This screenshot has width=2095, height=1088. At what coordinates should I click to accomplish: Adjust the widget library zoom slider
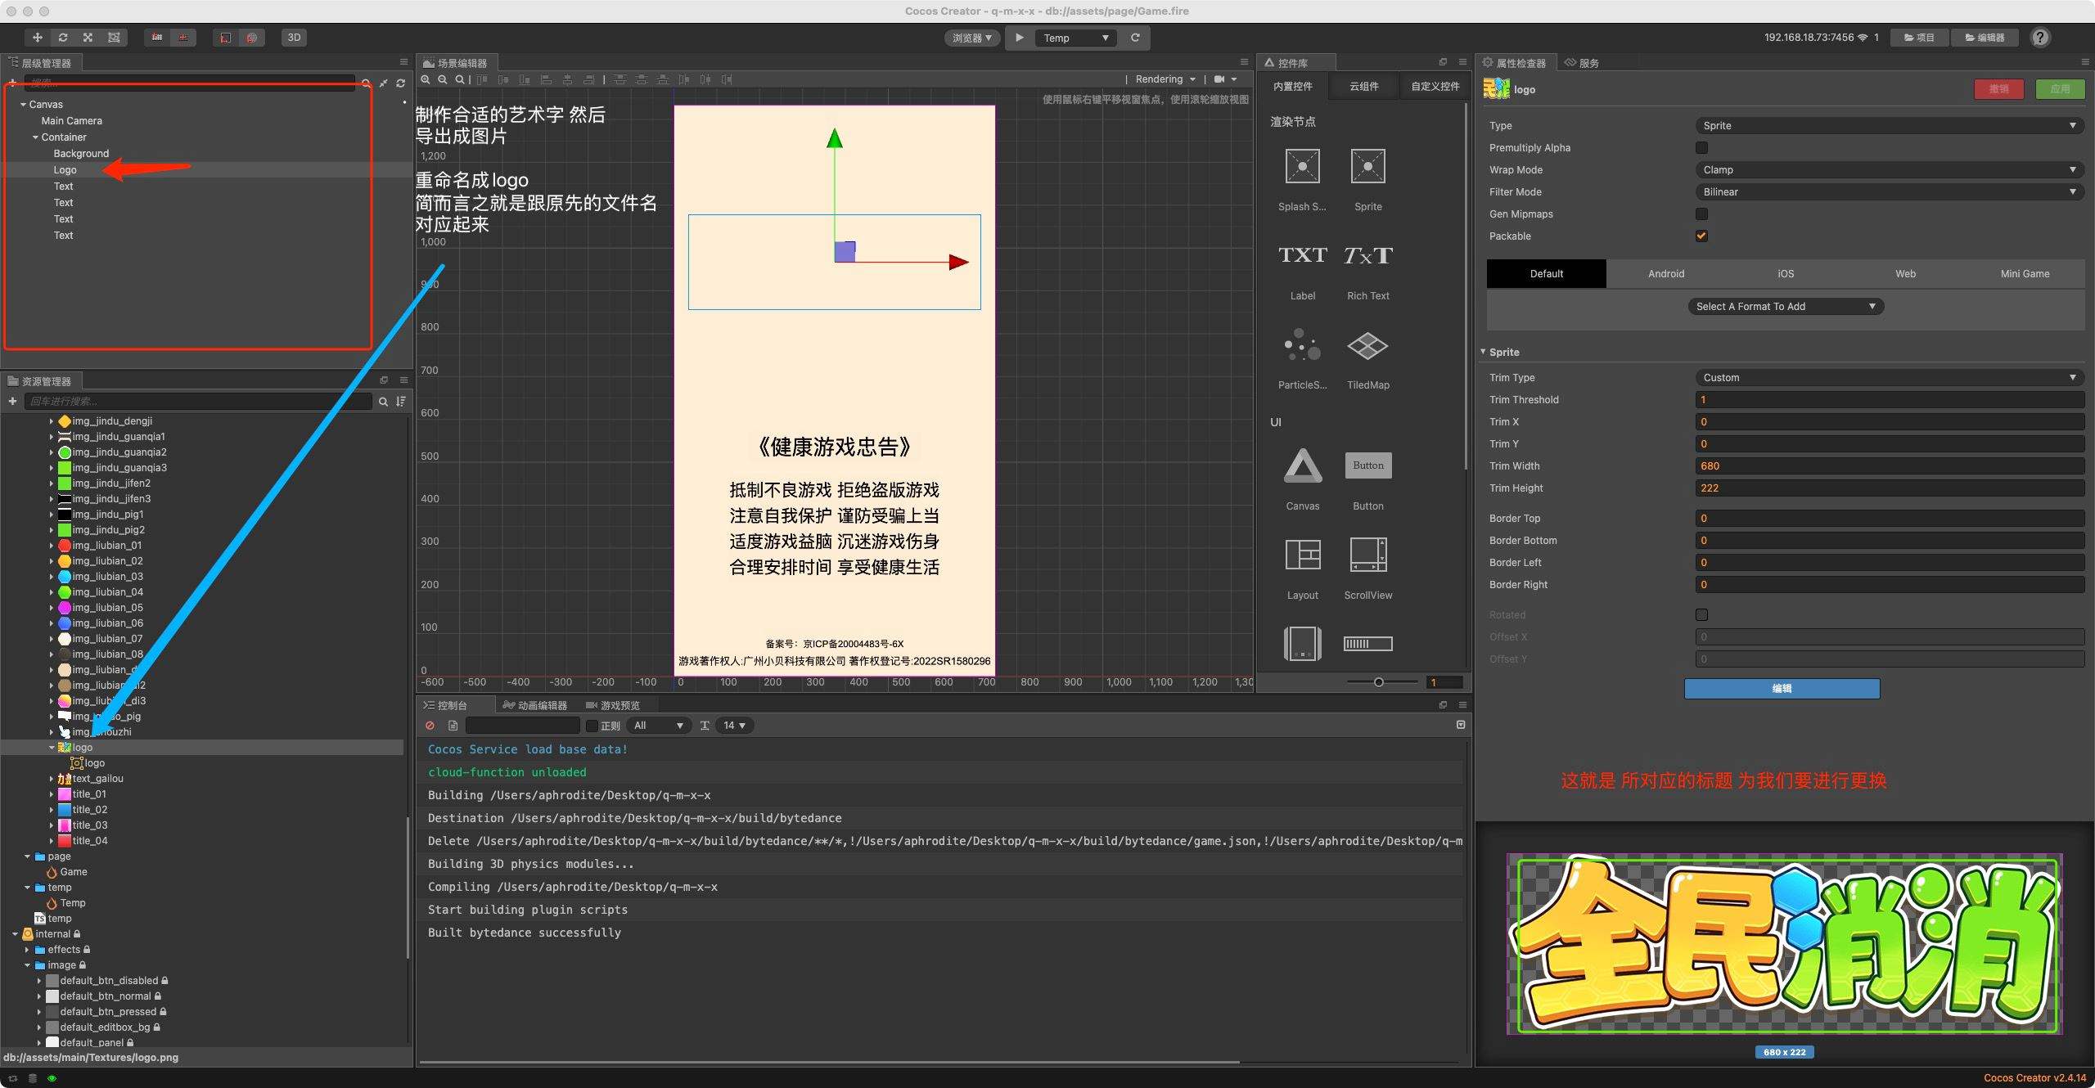(x=1379, y=682)
